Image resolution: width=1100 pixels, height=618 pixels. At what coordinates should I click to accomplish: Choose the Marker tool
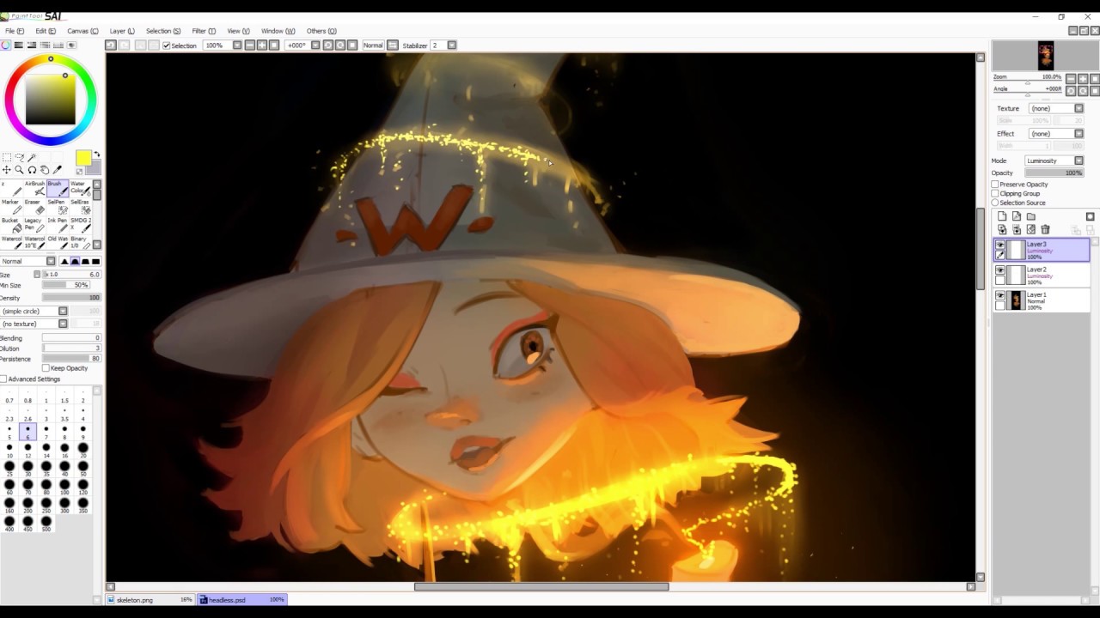[x=11, y=208]
